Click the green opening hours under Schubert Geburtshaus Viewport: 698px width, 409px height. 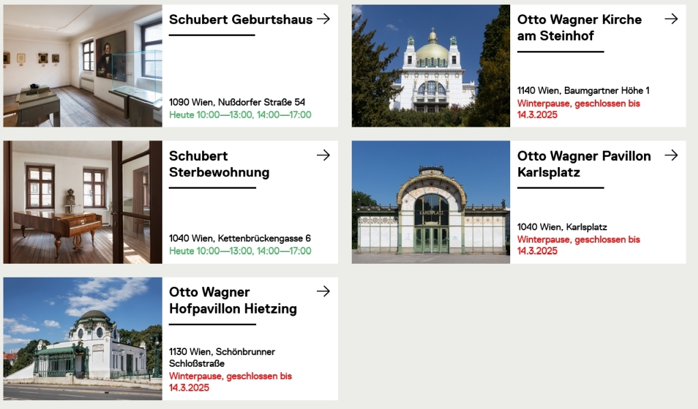(240, 115)
